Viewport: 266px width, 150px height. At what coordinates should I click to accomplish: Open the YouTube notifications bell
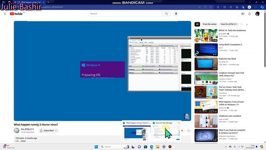[249, 14]
